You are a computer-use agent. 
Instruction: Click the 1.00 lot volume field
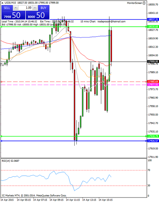coord(25,8)
